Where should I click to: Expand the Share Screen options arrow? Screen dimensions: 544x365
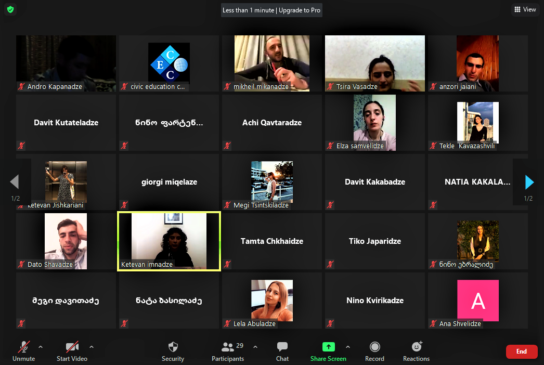347,347
